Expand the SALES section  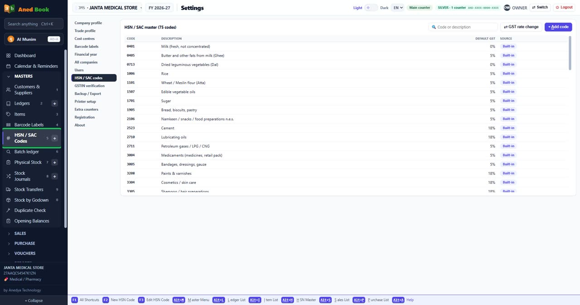32,233
